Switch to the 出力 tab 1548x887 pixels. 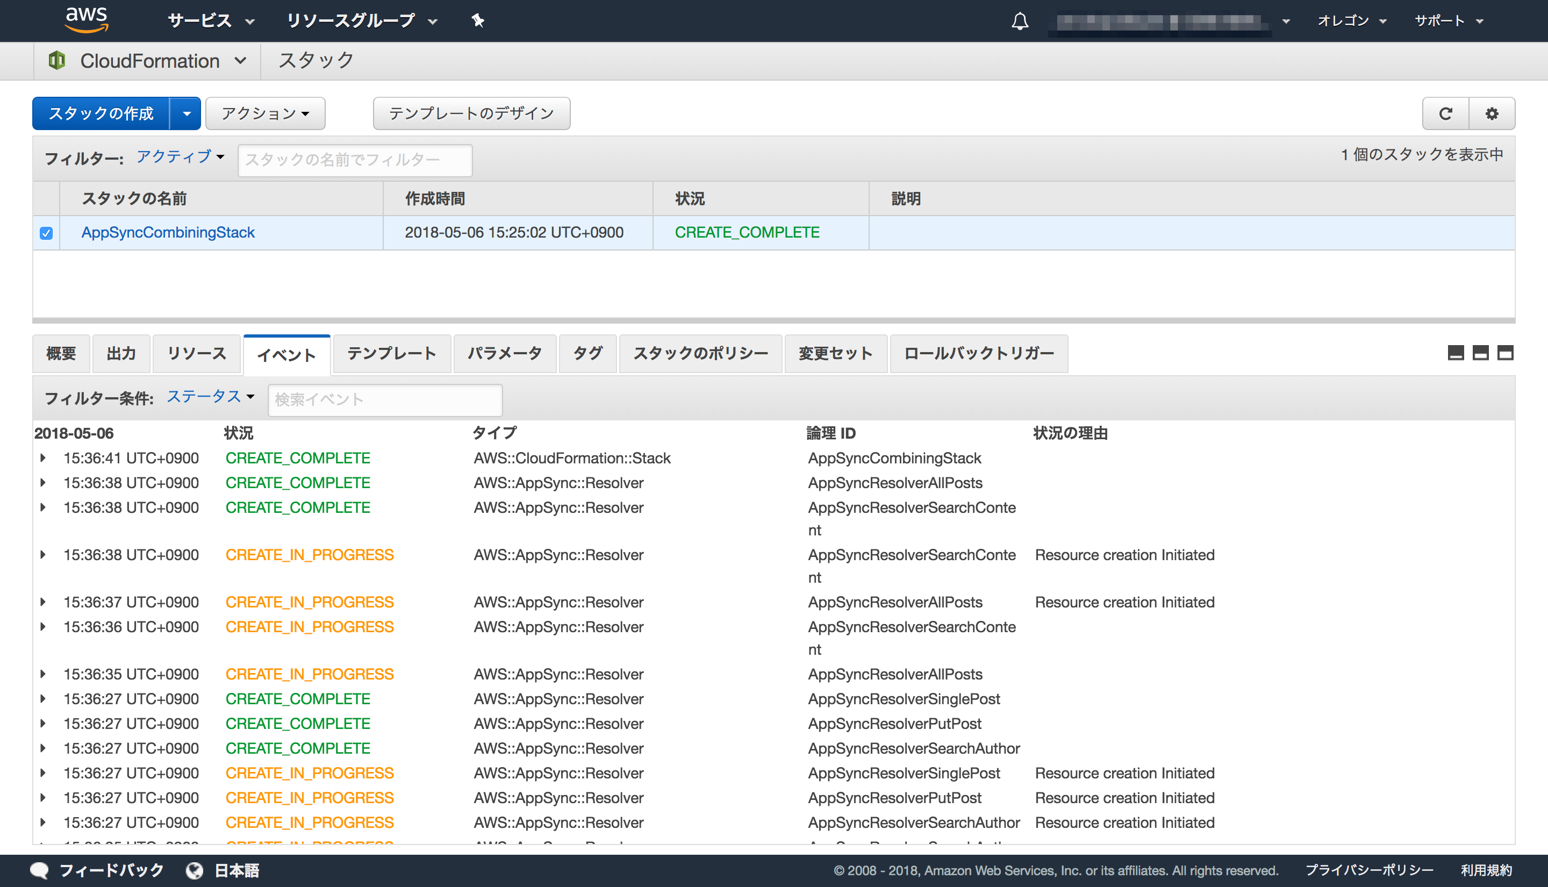pyautogui.click(x=120, y=353)
